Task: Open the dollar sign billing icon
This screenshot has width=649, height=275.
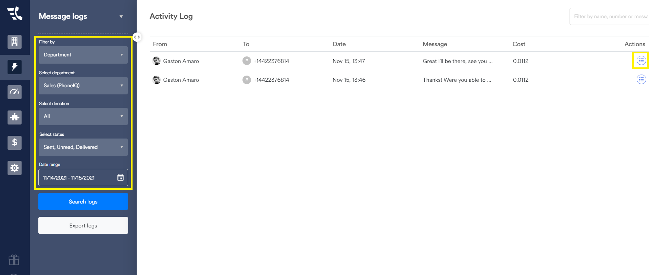Action: (x=14, y=143)
